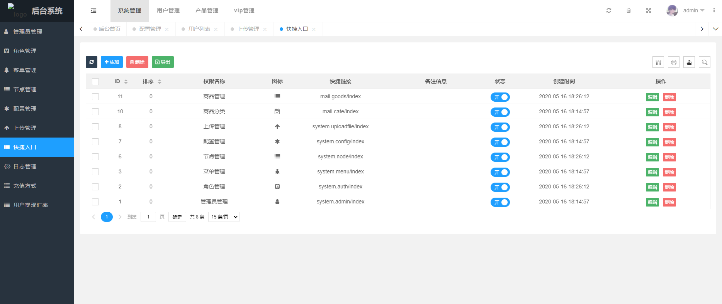The image size is (722, 304).
Task: Check the select-all checkbox in header
Action: [x=95, y=82]
